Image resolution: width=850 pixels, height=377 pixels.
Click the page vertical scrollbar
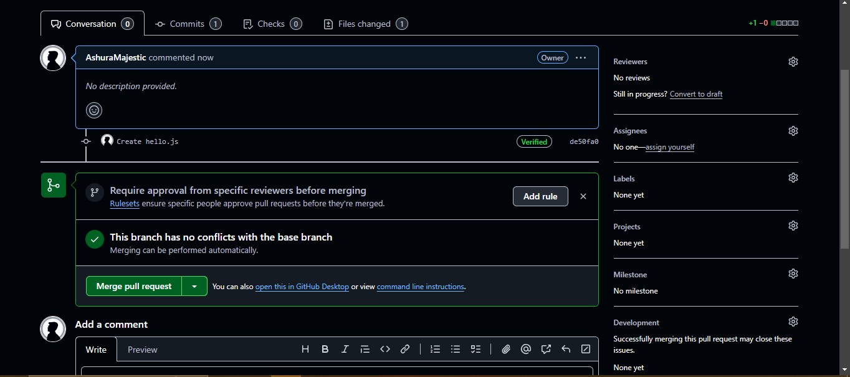[844, 159]
